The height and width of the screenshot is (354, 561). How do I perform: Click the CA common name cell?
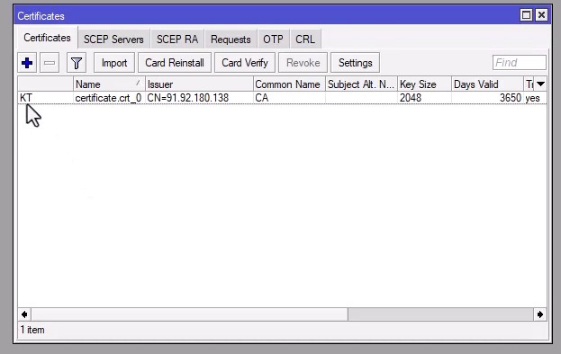click(x=289, y=98)
